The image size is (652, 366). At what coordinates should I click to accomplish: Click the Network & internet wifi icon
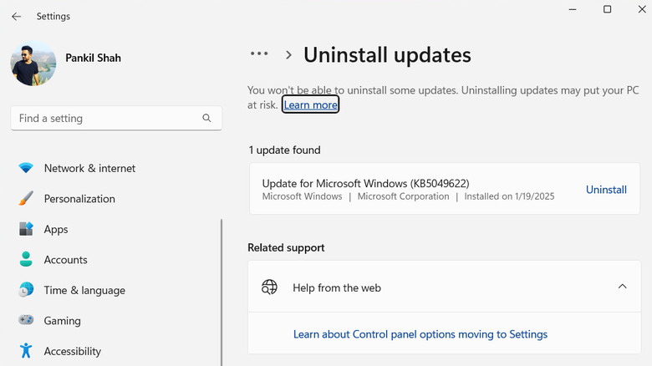26,168
